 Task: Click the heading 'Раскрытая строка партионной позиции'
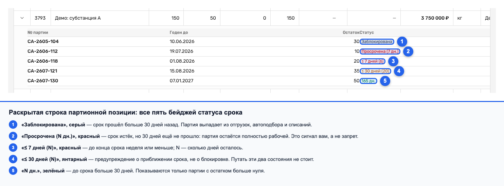pyautogui.click(x=73, y=112)
